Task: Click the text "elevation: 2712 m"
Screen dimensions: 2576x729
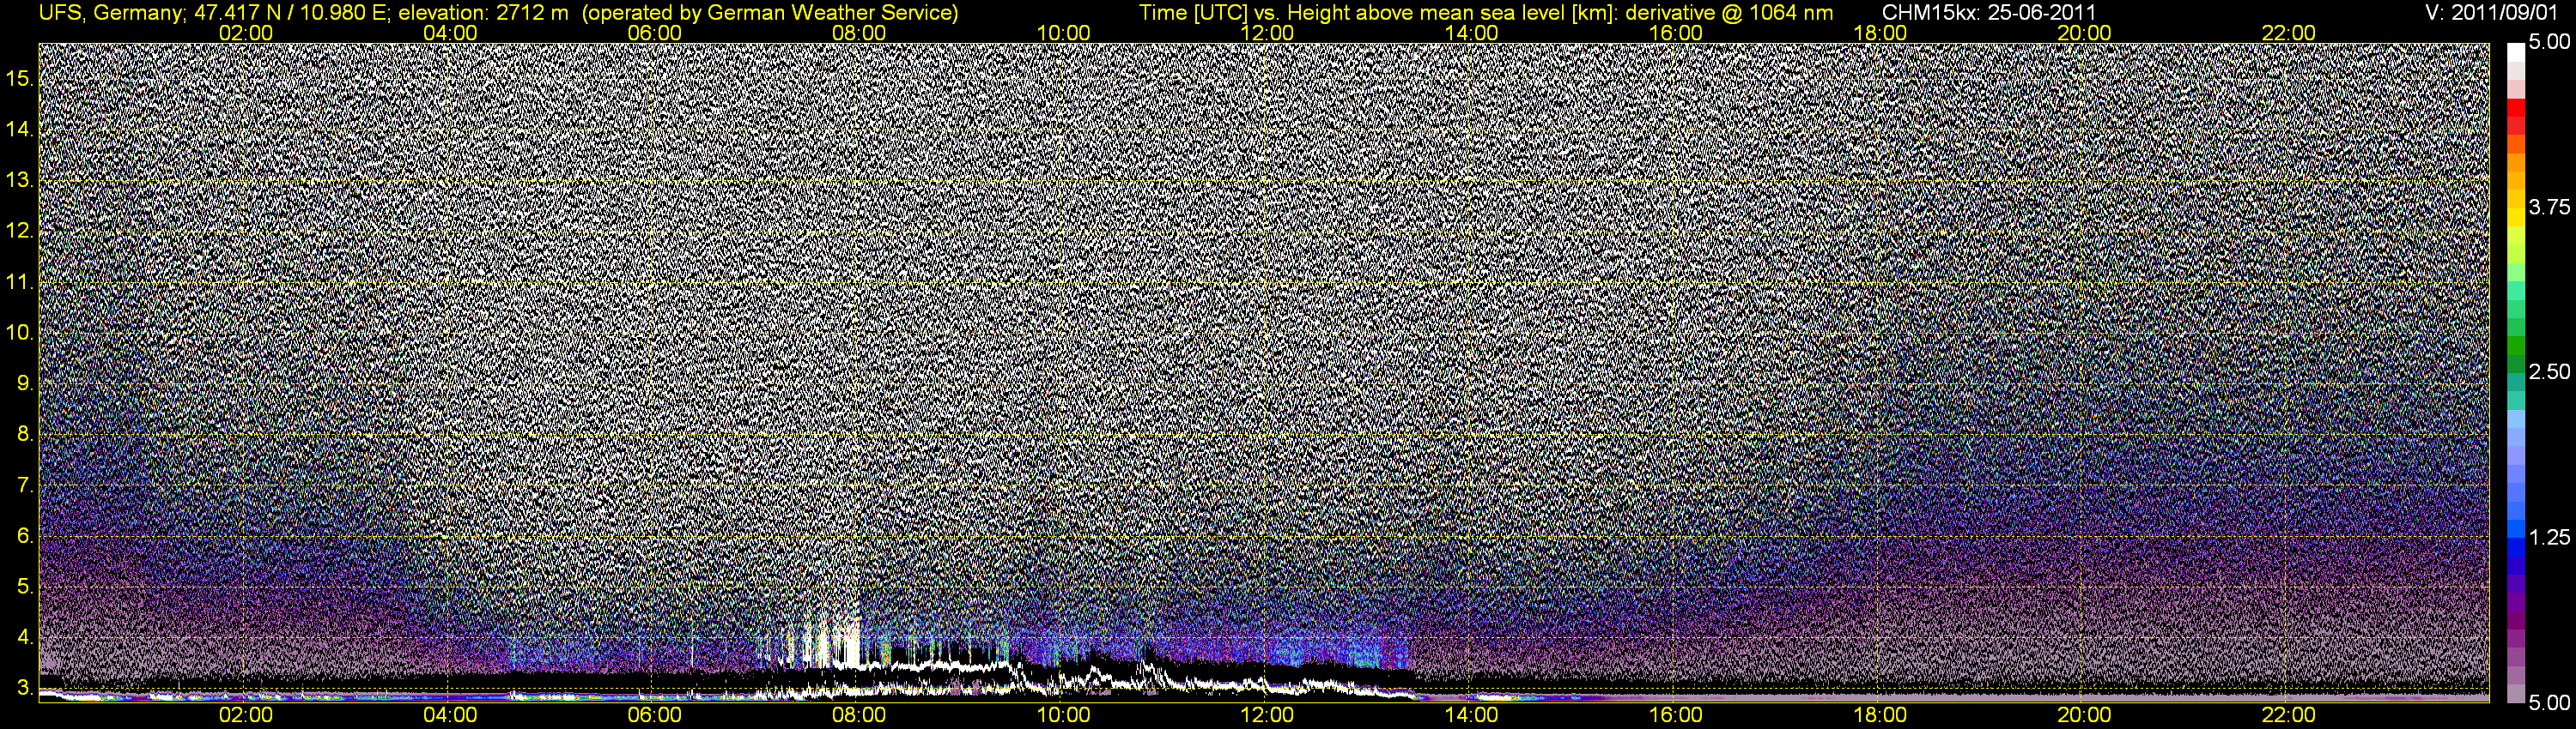Action: click(x=483, y=12)
